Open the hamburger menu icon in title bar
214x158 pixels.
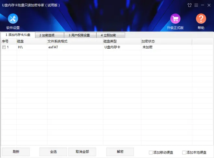tap(196, 5)
